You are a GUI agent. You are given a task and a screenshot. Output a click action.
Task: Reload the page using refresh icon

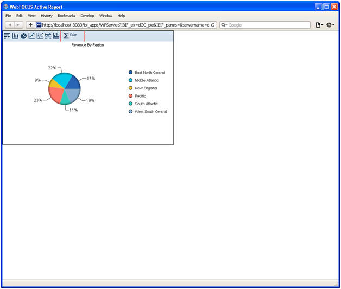pyautogui.click(x=213, y=25)
